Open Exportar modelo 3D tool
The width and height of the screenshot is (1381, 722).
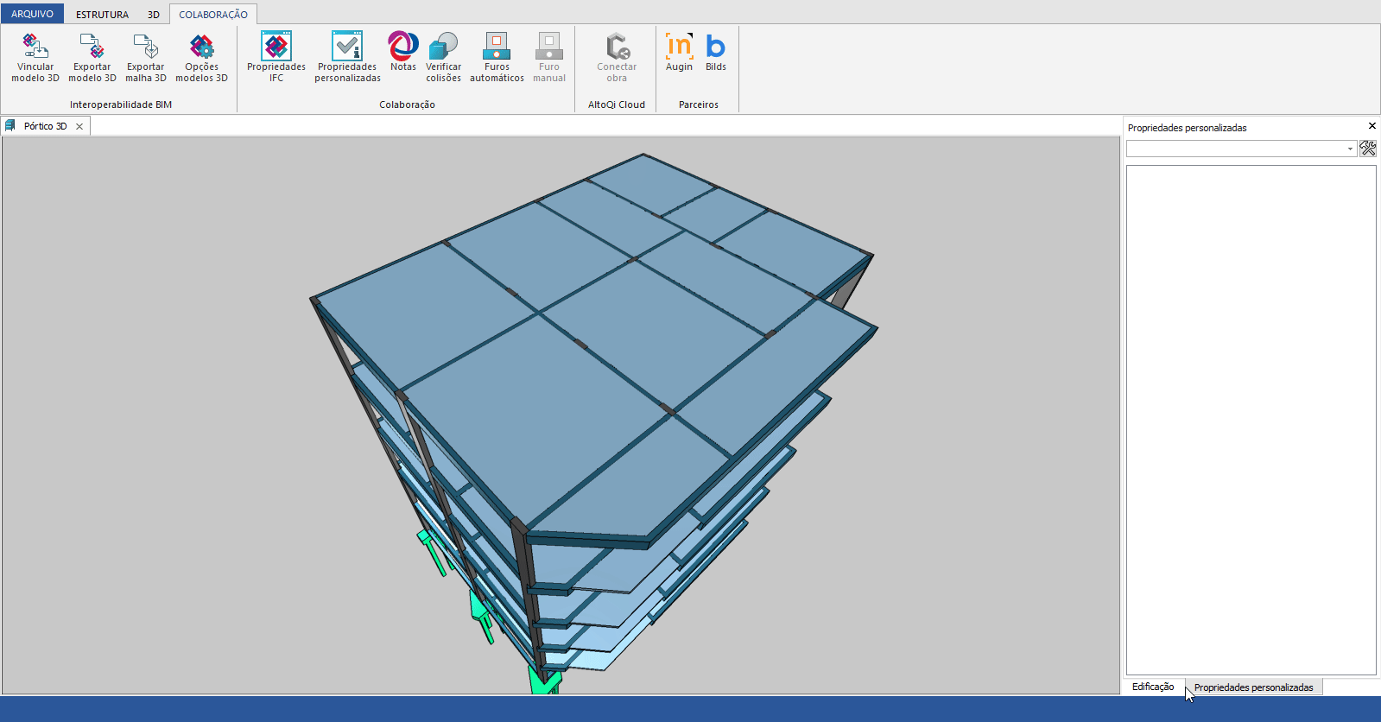92,47
